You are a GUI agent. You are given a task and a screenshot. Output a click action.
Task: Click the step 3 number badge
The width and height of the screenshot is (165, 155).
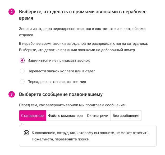click(x=12, y=94)
